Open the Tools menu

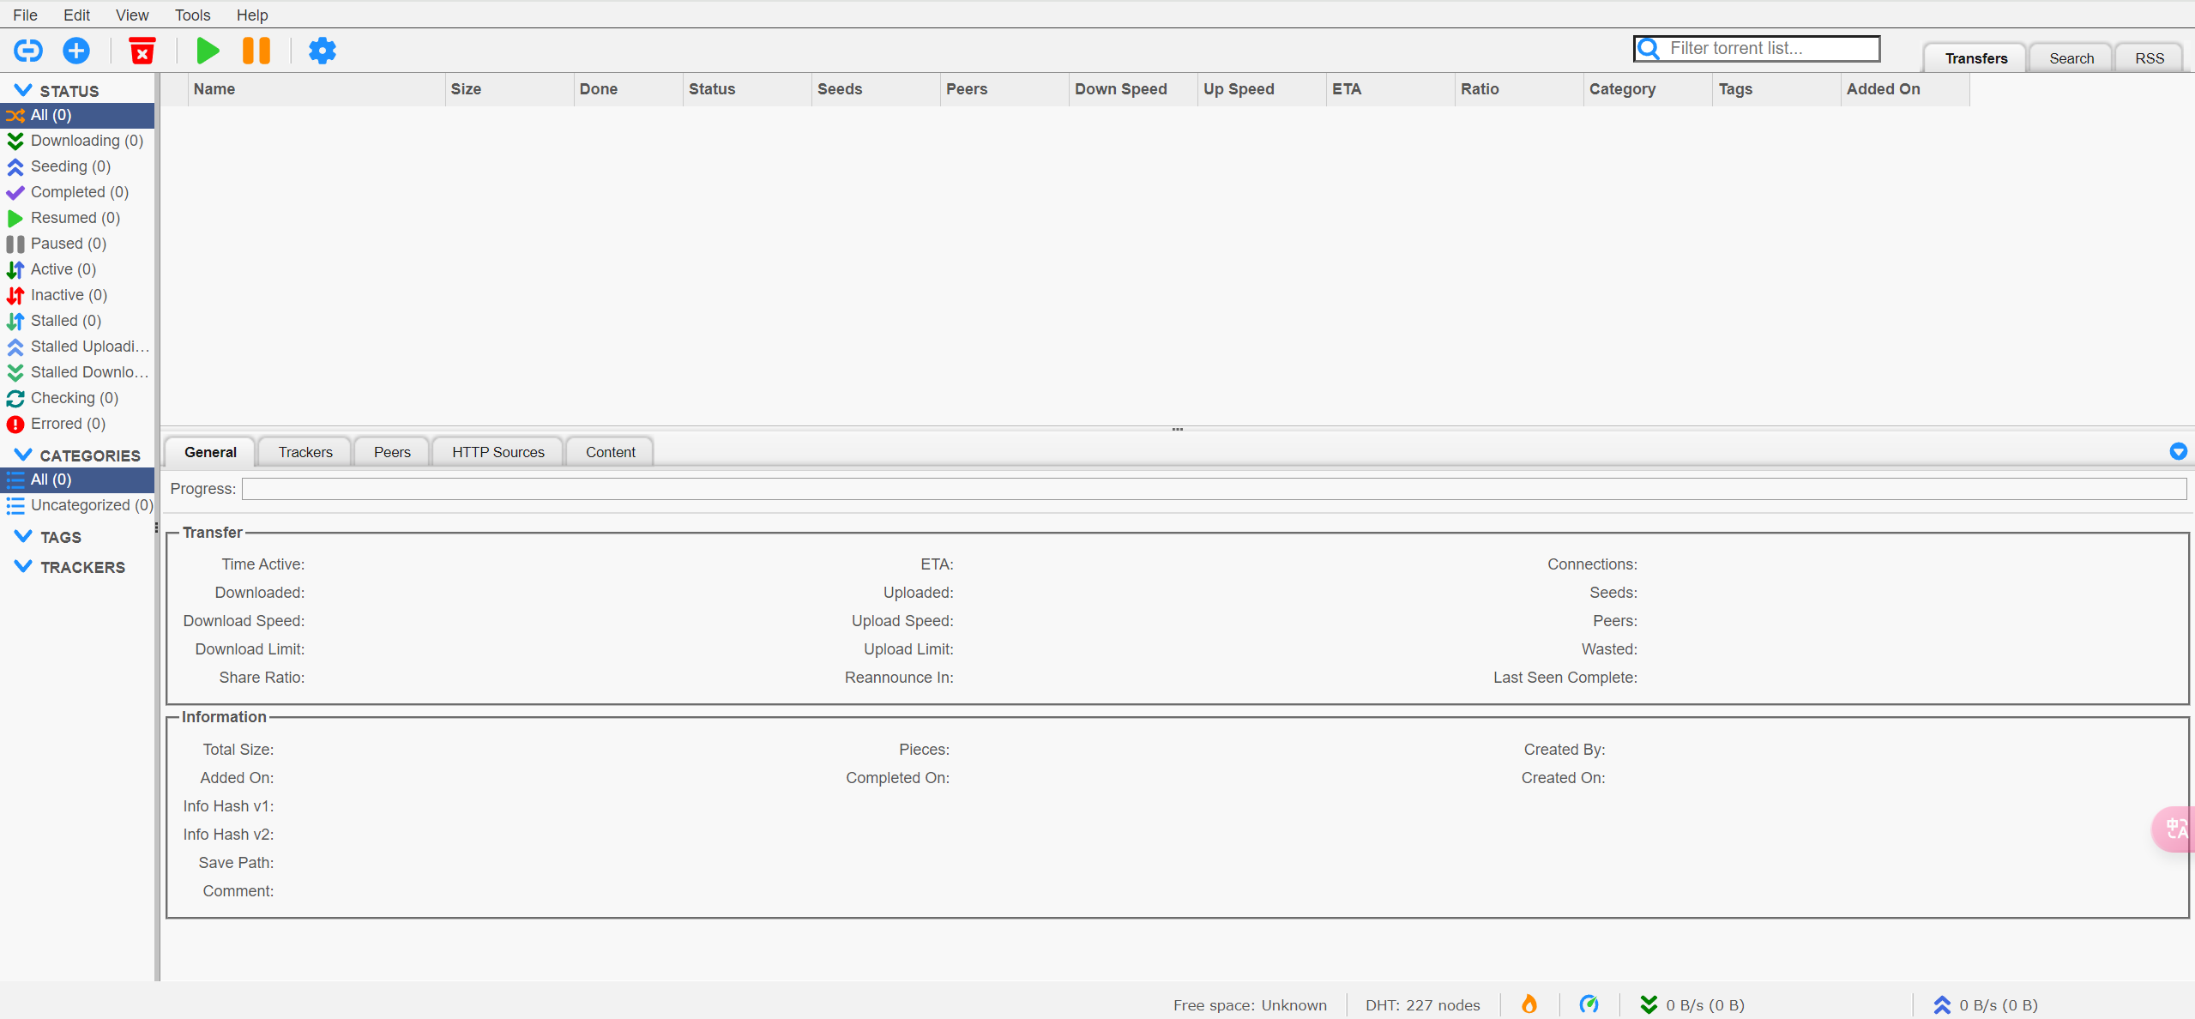coord(192,15)
